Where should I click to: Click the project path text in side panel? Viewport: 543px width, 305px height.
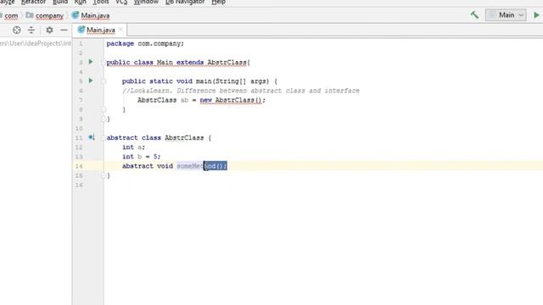click(36, 43)
